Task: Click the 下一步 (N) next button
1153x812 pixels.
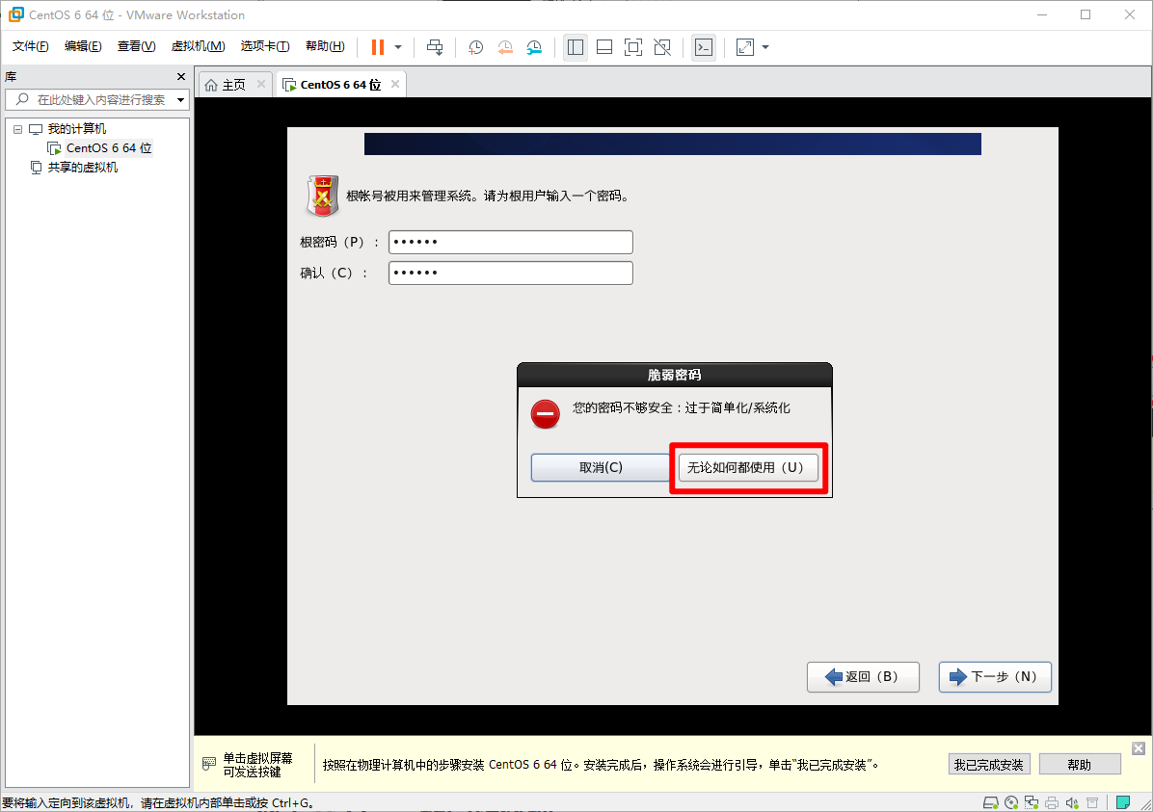Action: (x=995, y=677)
